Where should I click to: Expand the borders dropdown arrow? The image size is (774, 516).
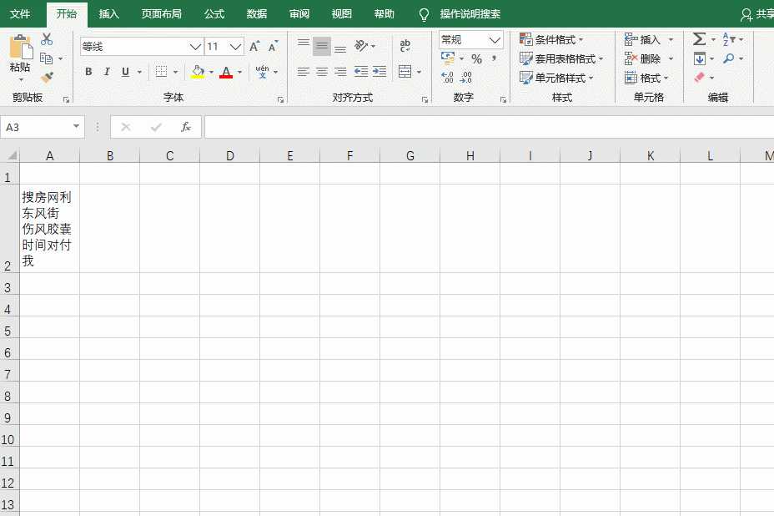175,72
